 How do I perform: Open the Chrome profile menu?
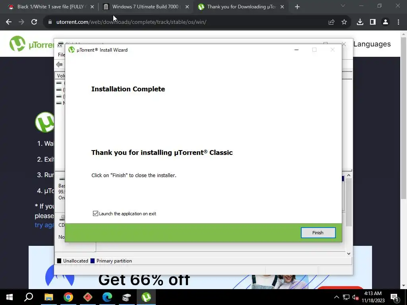point(386,22)
